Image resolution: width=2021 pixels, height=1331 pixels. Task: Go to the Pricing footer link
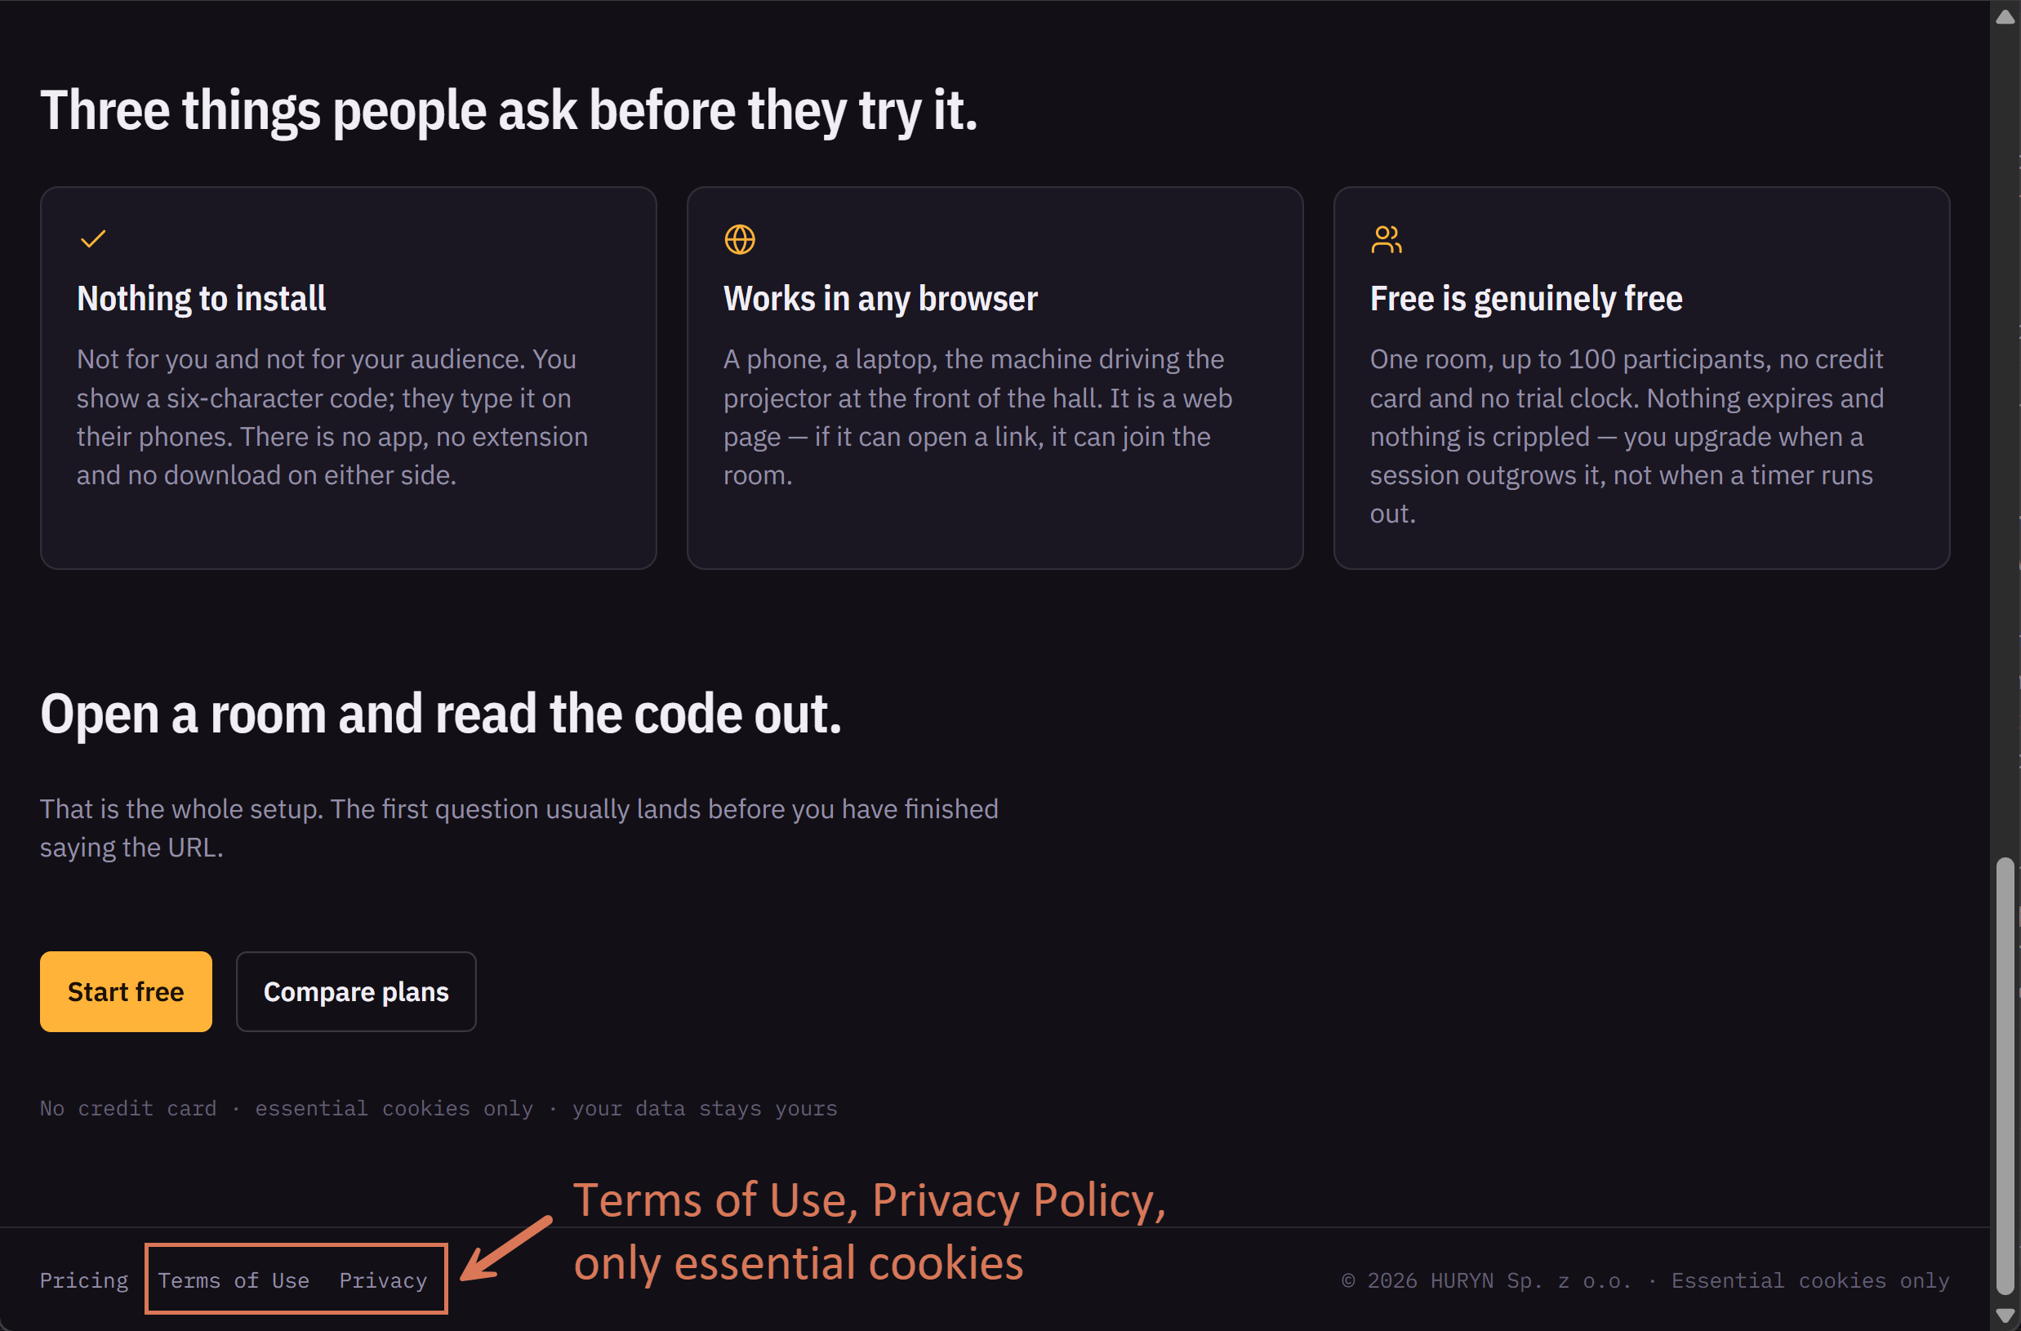pos(84,1280)
